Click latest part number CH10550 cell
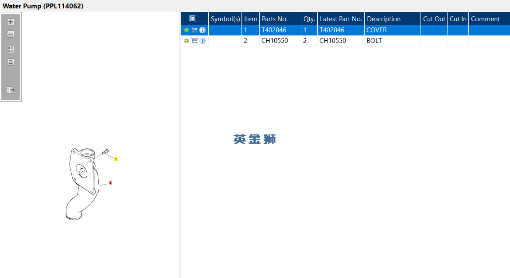 click(341, 41)
